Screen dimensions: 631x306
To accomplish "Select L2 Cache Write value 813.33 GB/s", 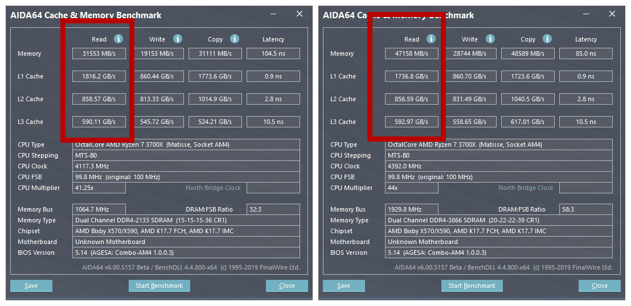I will tap(157, 99).
